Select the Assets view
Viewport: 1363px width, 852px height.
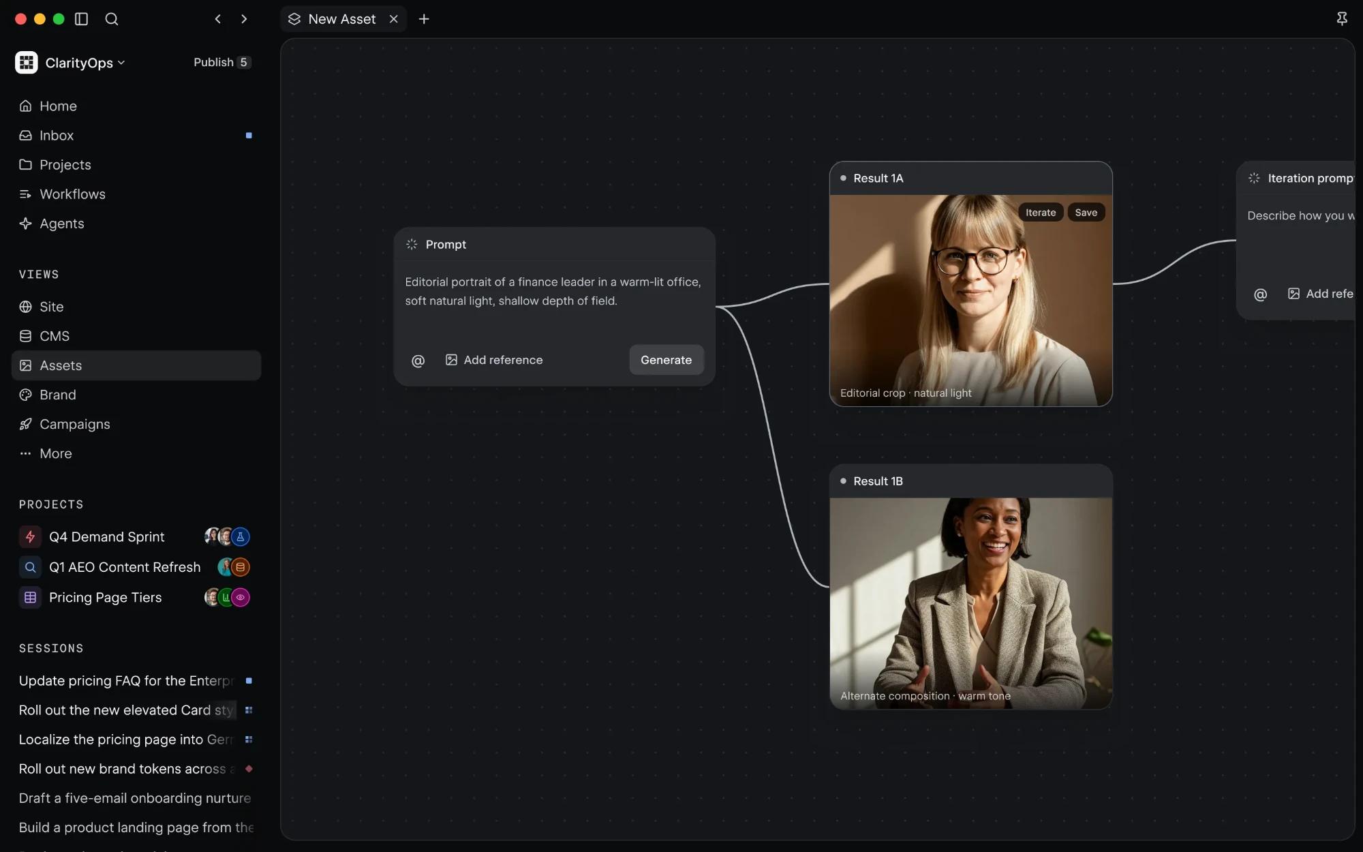point(136,365)
